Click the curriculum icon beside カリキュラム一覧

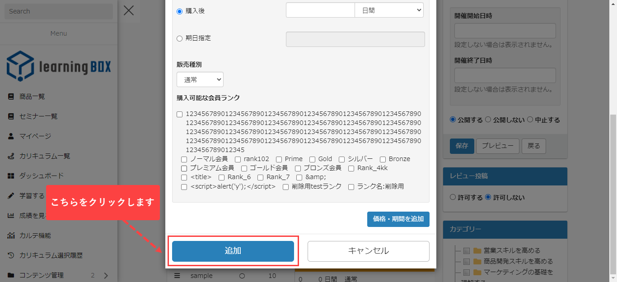point(11,156)
